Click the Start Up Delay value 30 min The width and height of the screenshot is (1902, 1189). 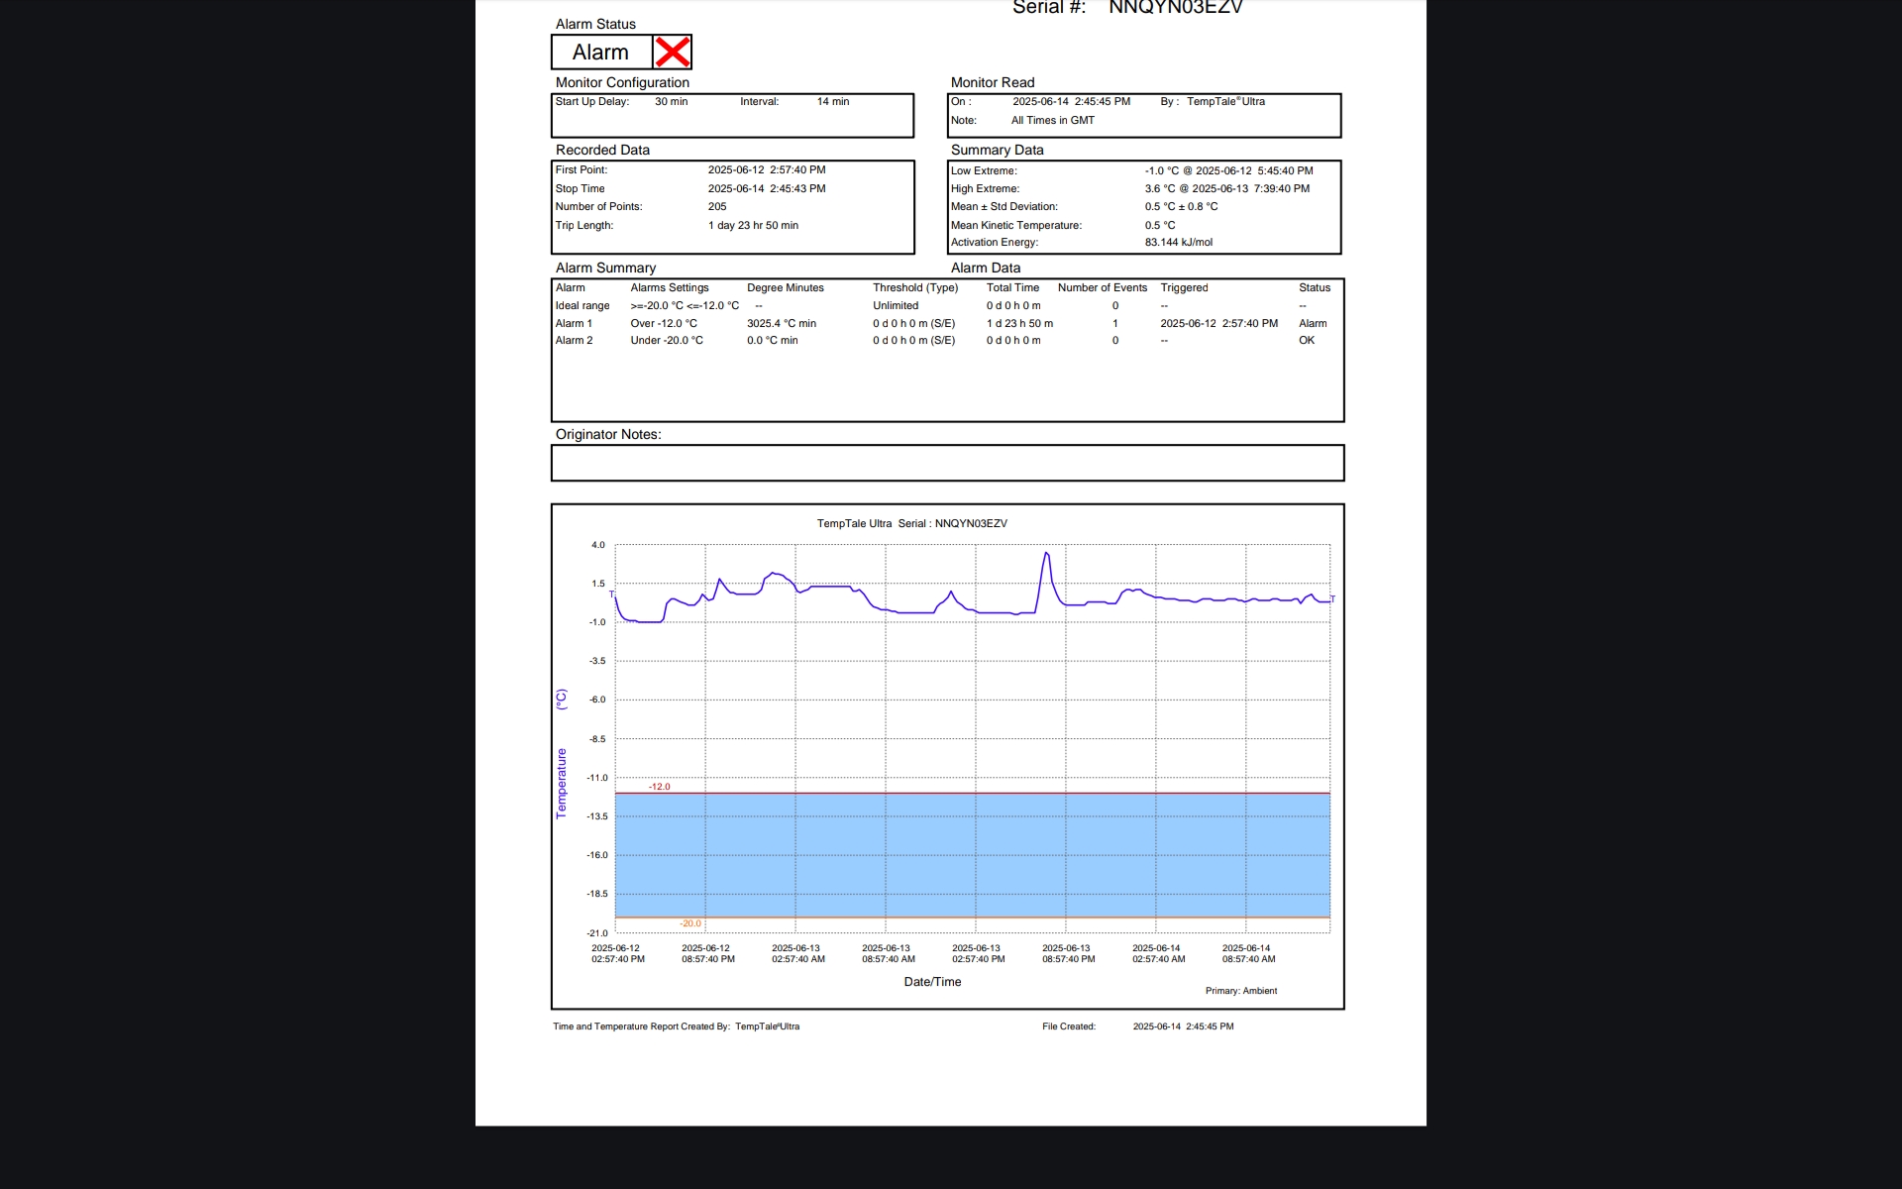[671, 102]
